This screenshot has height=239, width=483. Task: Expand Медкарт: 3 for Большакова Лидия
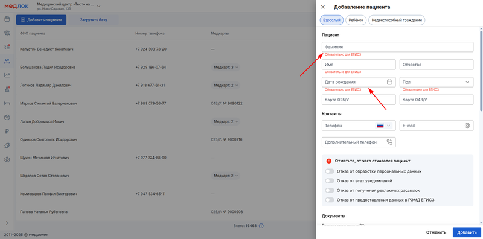tap(225, 67)
